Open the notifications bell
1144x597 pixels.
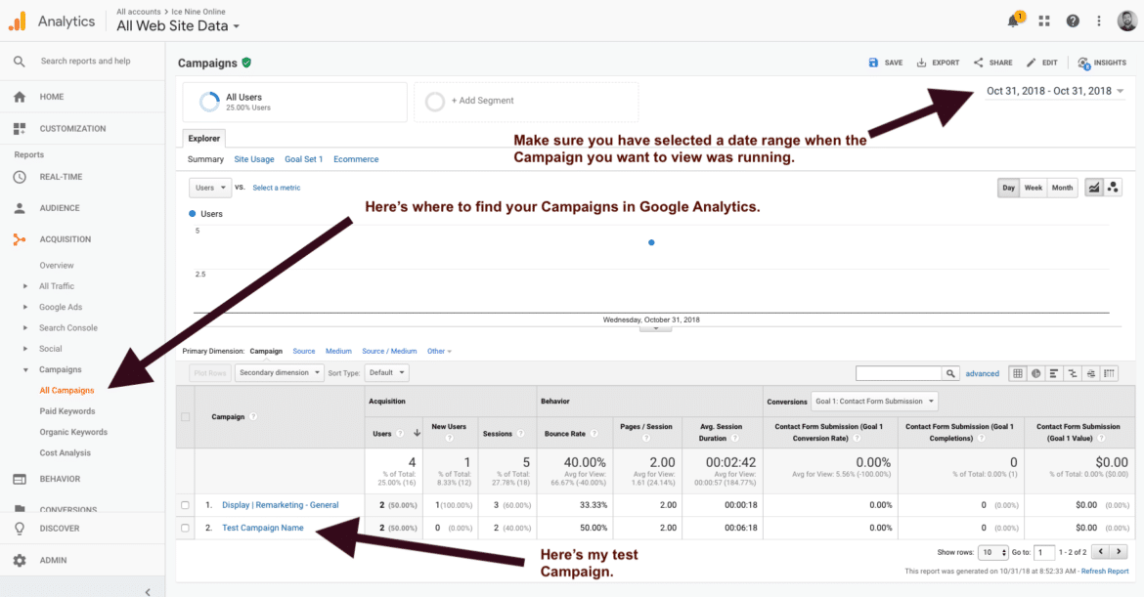point(1015,20)
